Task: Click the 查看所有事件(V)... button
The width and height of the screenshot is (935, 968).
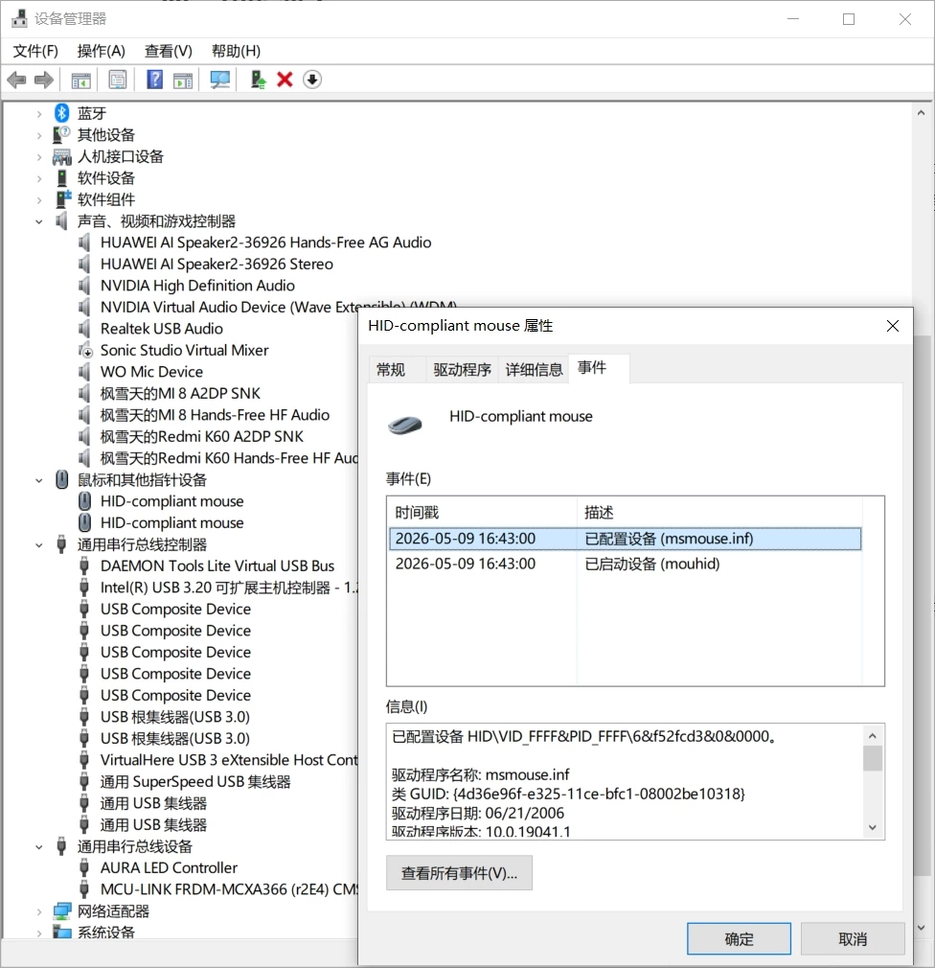Action: tap(459, 873)
